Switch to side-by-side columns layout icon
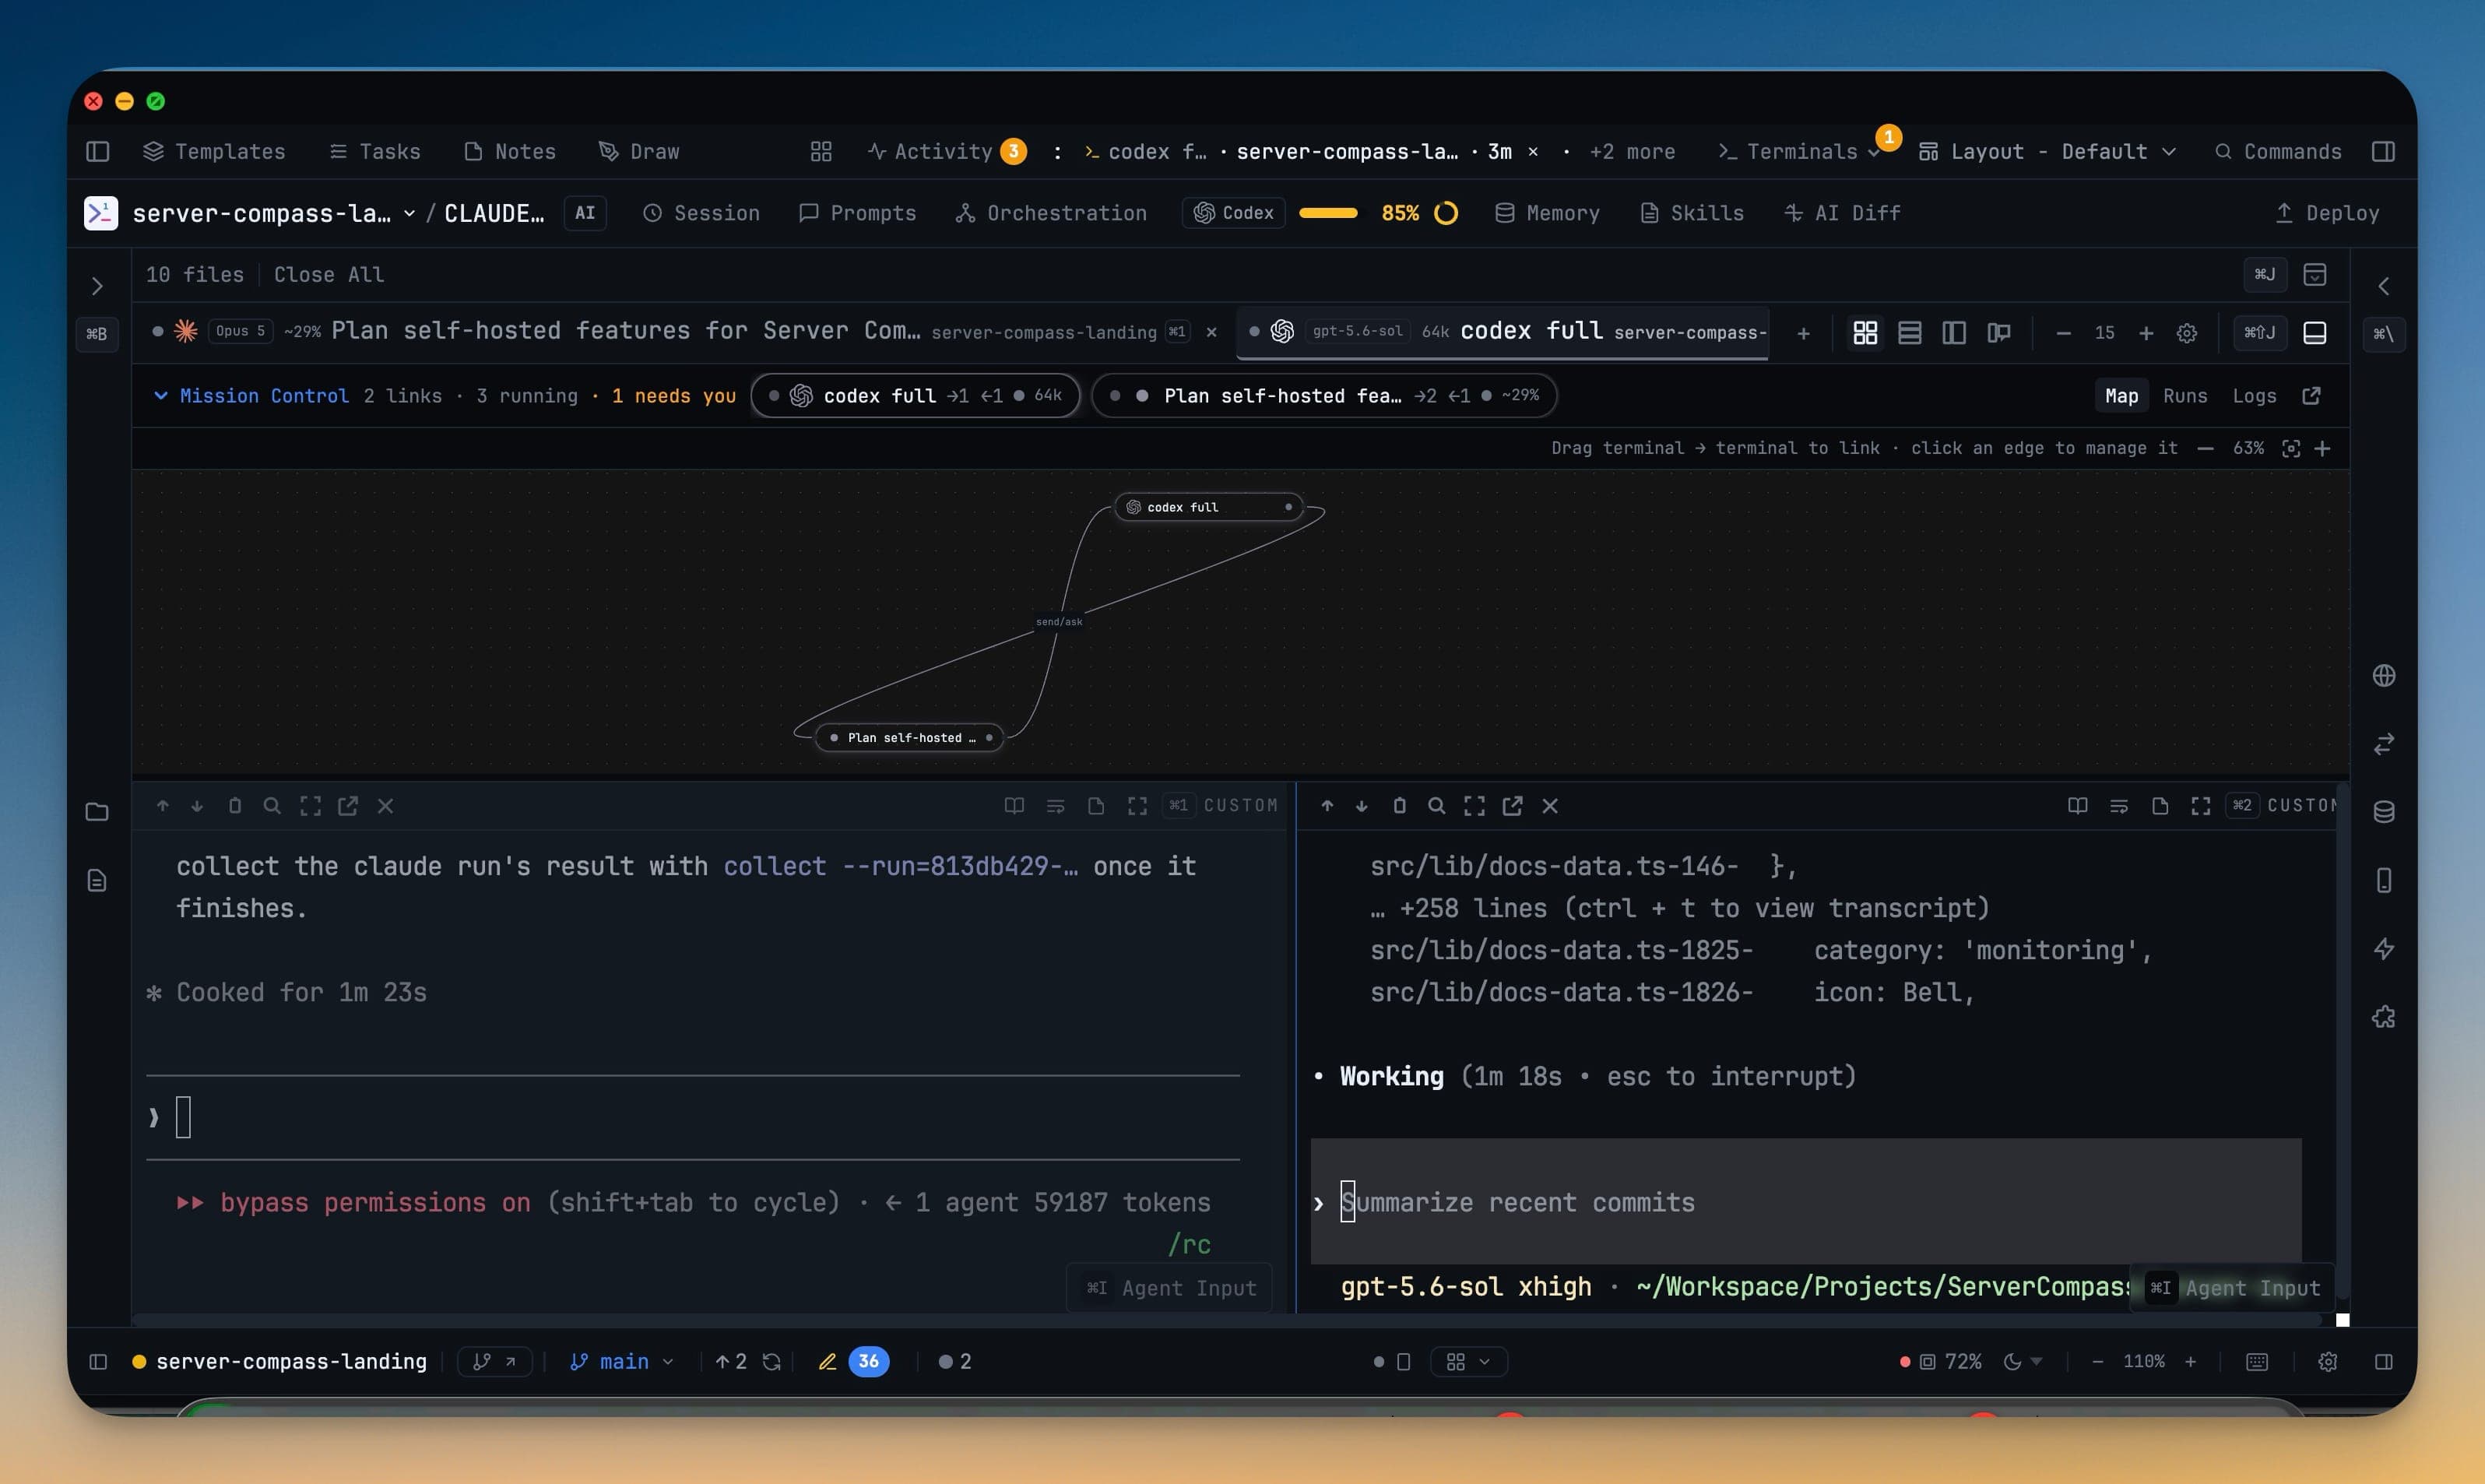 coord(1953,333)
